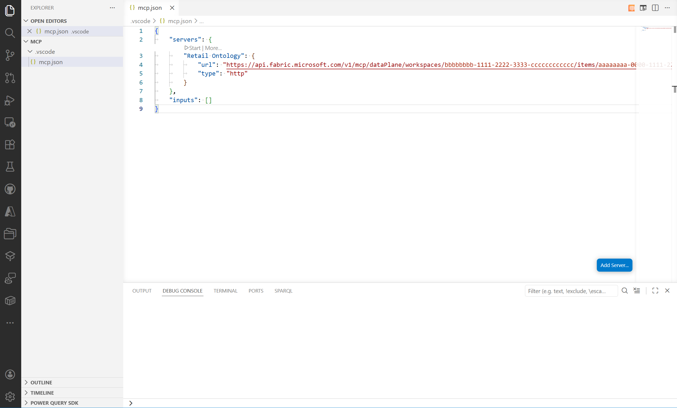Click the "servers" key on line 2
The width and height of the screenshot is (677, 408).
coord(185,39)
